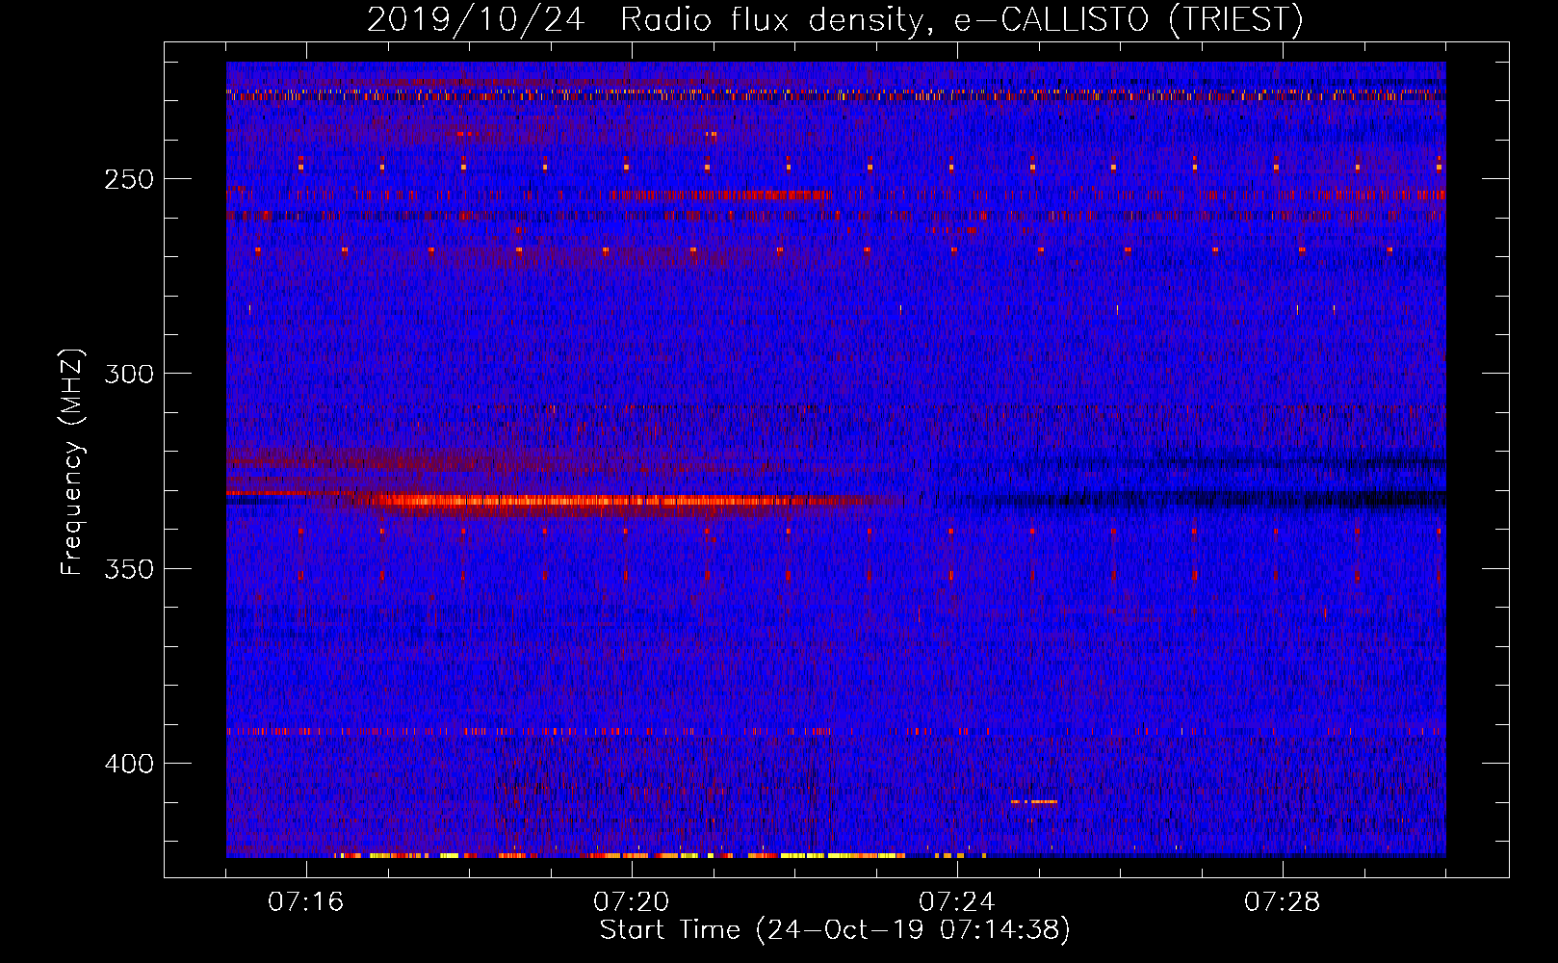Image resolution: width=1558 pixels, height=963 pixels.
Task: Click the 07:20 time tick label
Action: [x=632, y=902]
